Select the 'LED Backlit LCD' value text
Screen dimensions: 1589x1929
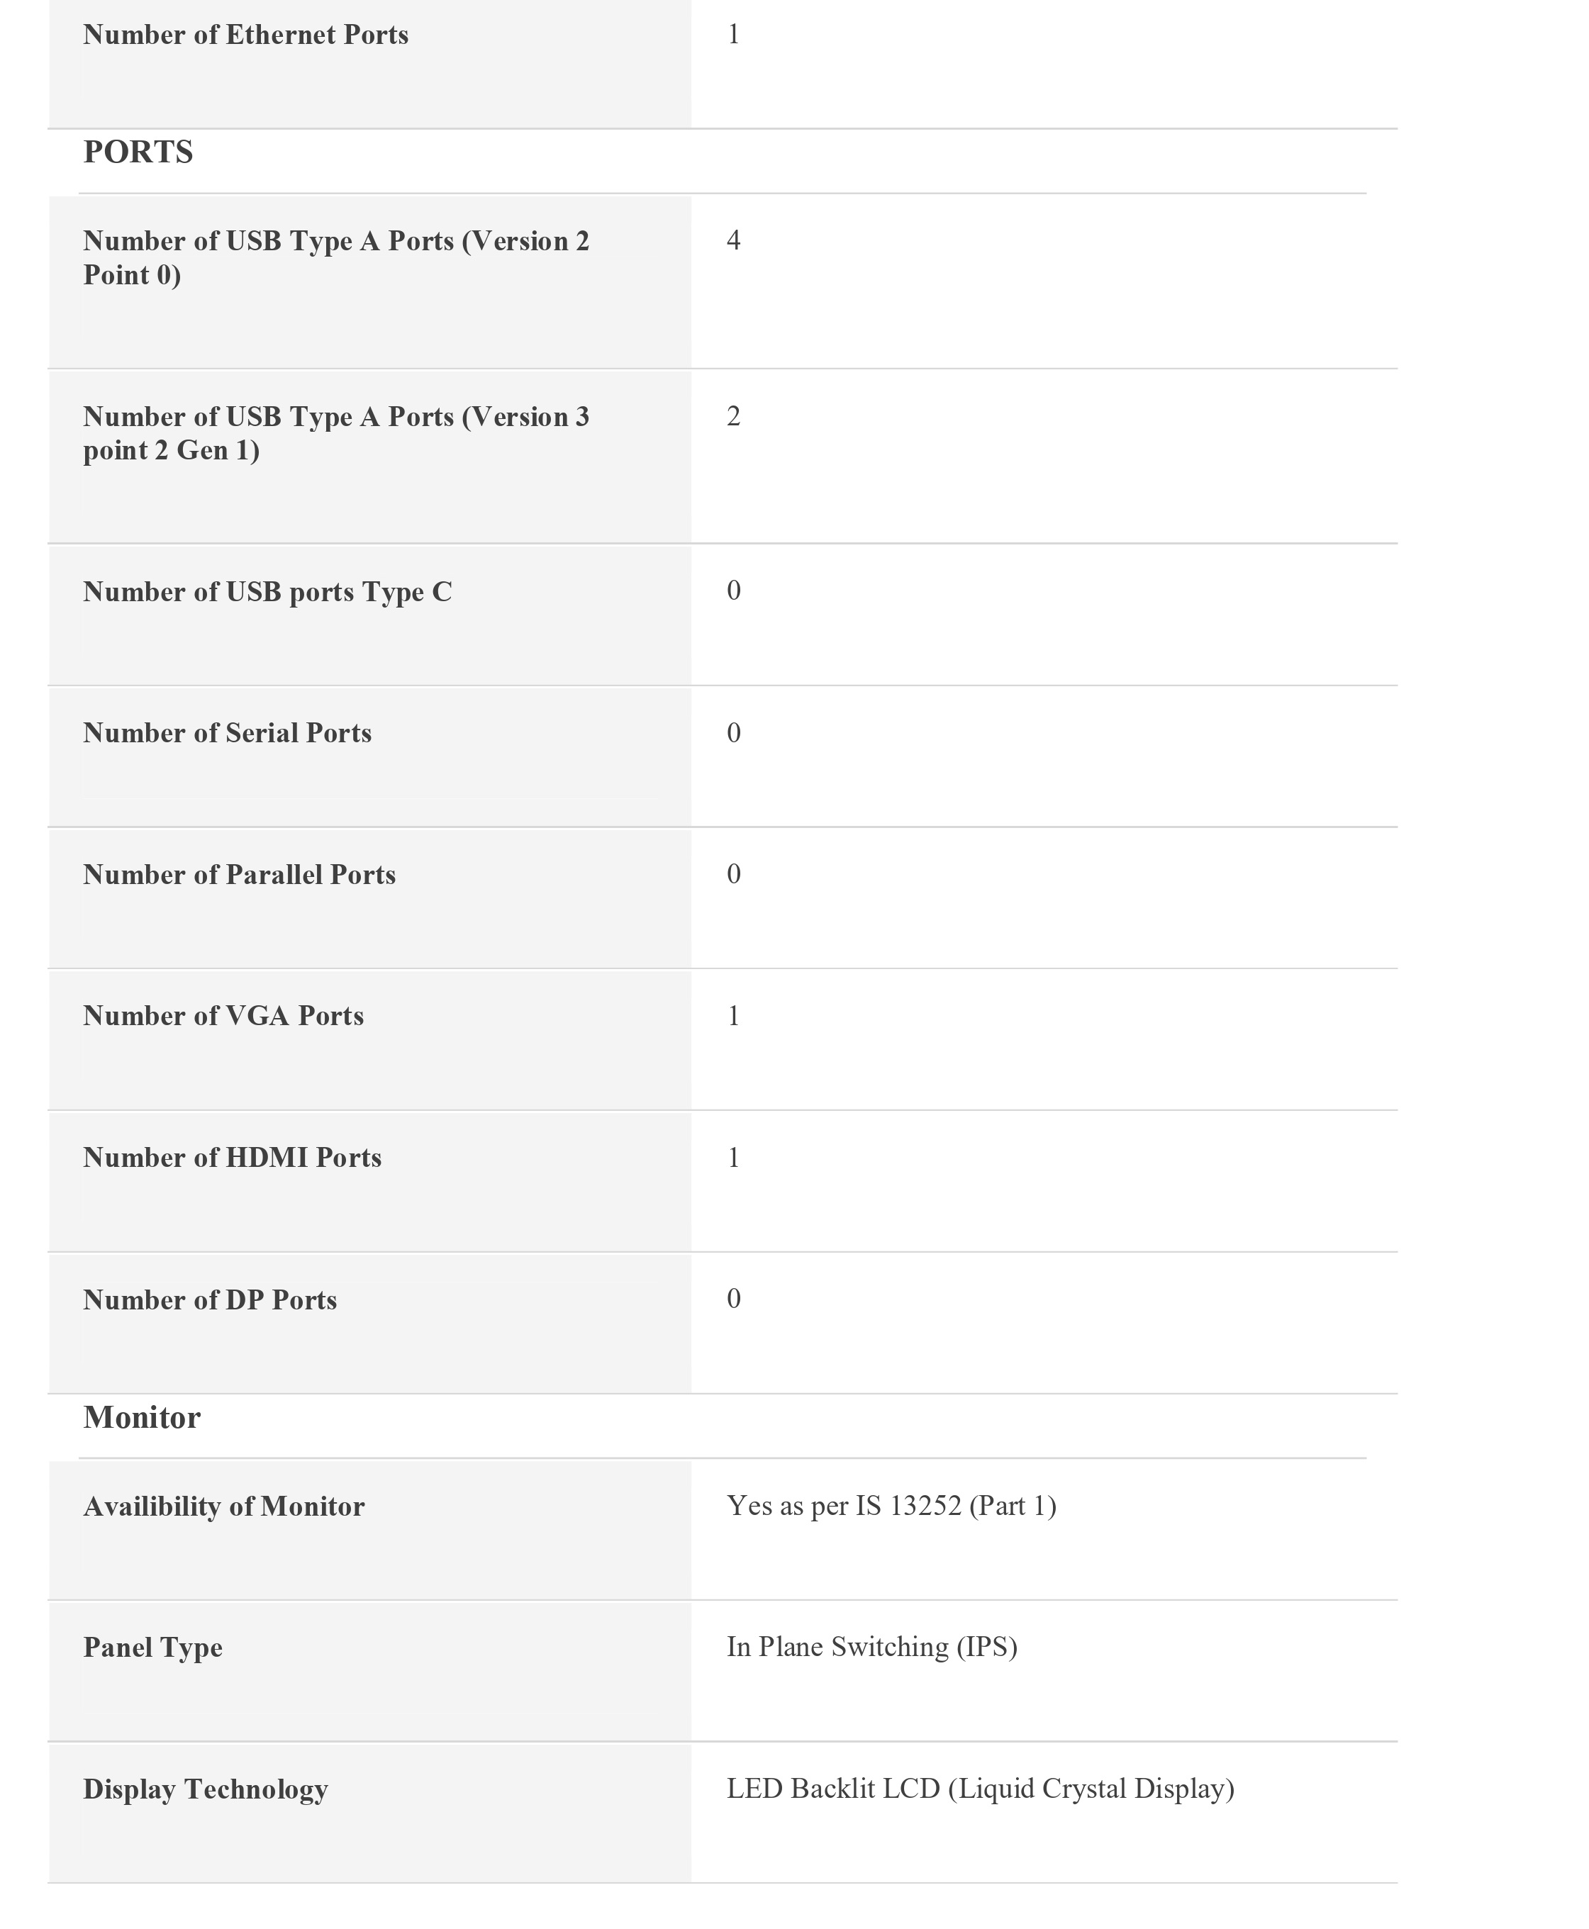coord(981,1788)
